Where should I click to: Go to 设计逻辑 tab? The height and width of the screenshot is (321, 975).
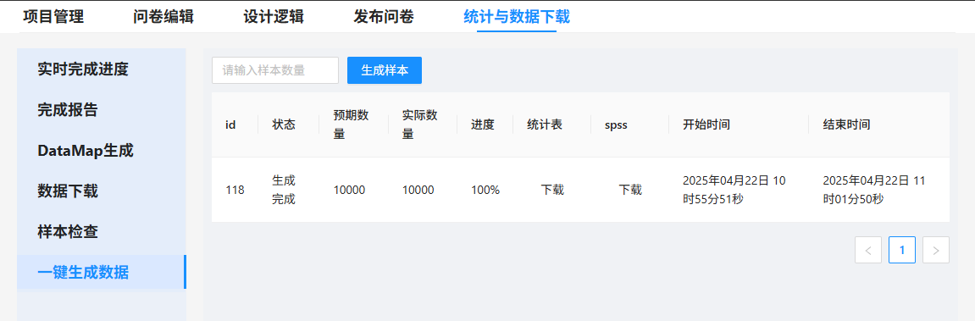click(x=274, y=17)
